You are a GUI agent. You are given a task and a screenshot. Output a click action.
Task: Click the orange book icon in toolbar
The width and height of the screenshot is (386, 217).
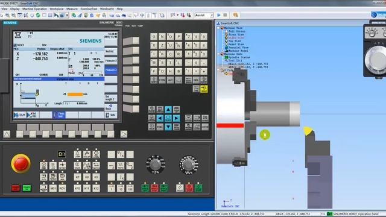click(235, 15)
